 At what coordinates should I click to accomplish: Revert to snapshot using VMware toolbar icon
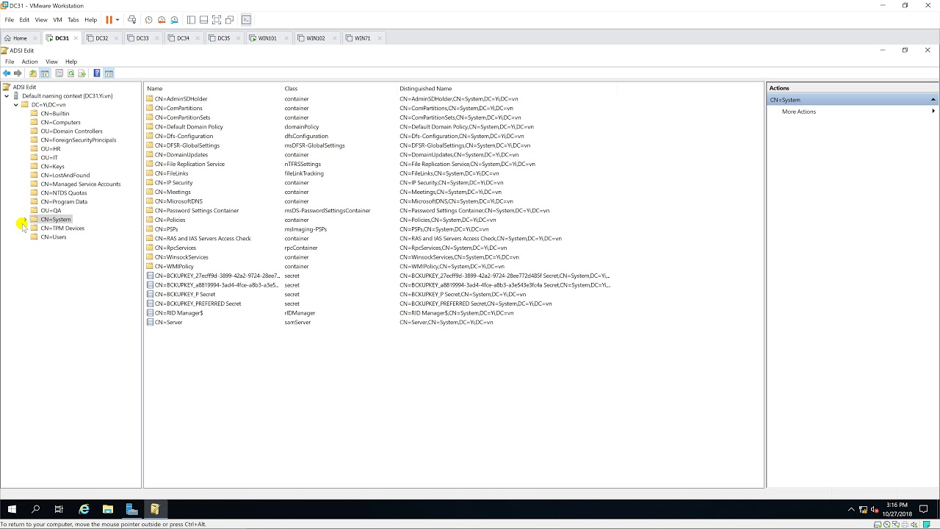[x=162, y=20]
